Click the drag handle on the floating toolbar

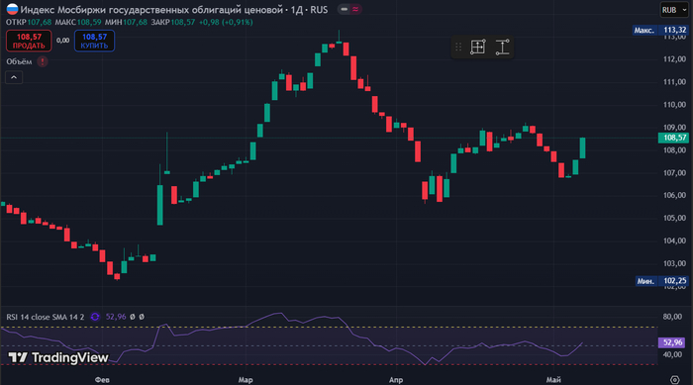click(x=458, y=47)
